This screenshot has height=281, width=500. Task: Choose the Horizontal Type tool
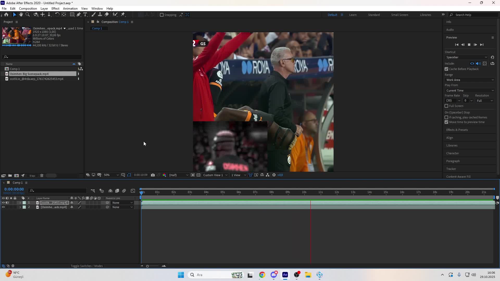[x=85, y=15]
